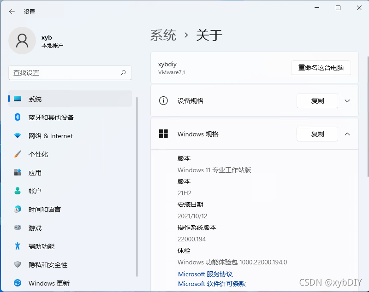Click the sidebar navigation scrollbar
Screen dimensions: 369x292
point(137,187)
